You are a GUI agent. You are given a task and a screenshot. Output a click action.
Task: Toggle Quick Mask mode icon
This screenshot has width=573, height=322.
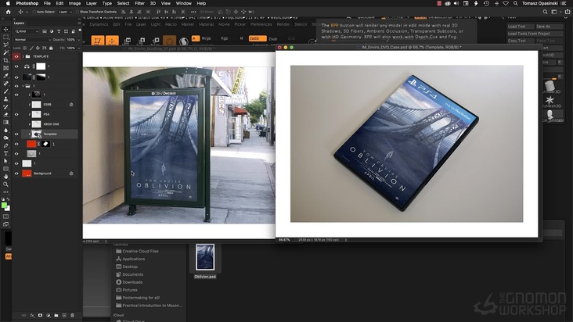pos(5,216)
